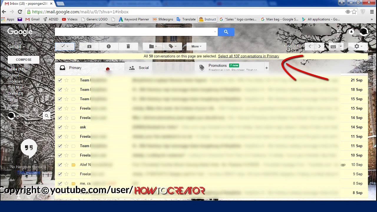Uncheck the first 15 Sep Team email checkbox
The image size is (377, 212).
[x=60, y=99]
